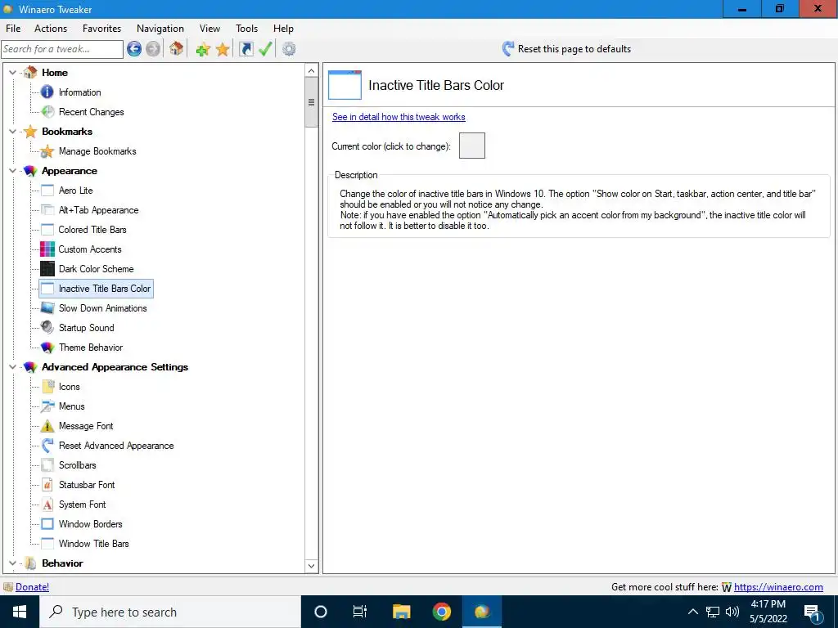Select Aero Lite in the tree
The height and width of the screenshot is (628, 838).
(75, 190)
